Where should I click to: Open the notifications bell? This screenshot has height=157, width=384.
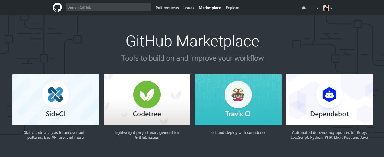304,8
